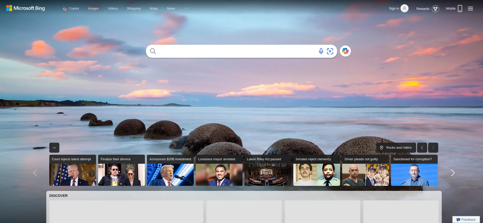The width and height of the screenshot is (483, 223).
Task: Open the Images tab
Action: 93,9
